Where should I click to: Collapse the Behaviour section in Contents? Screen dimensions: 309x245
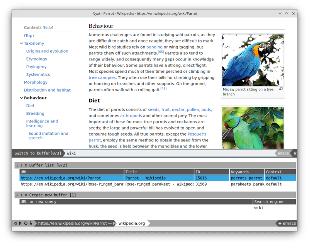point(21,98)
